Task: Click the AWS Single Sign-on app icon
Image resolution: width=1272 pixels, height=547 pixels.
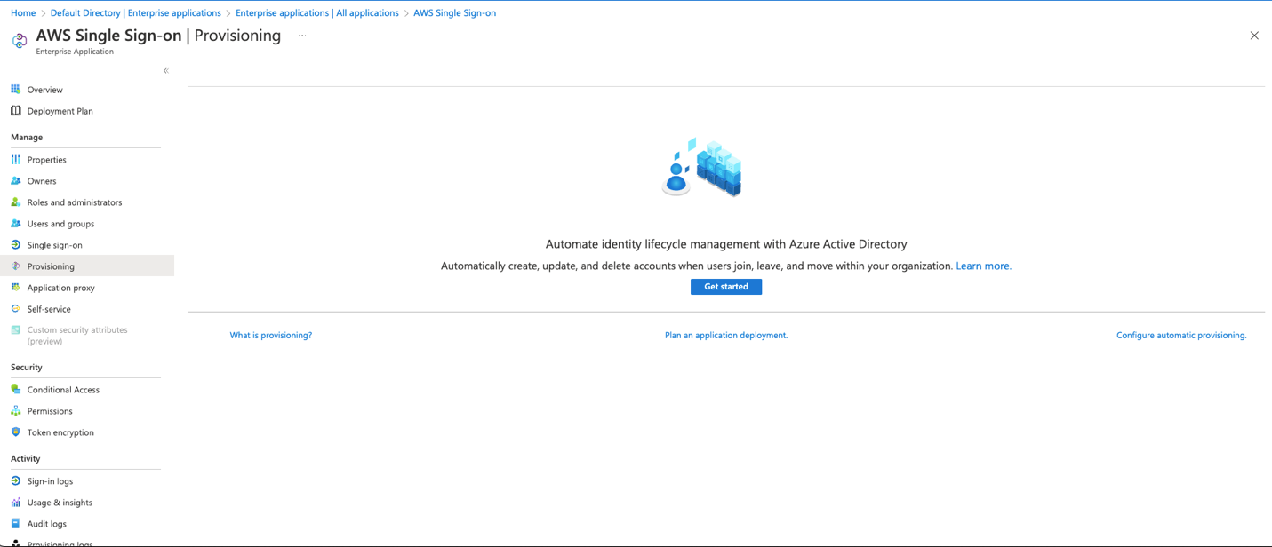Action: point(20,41)
